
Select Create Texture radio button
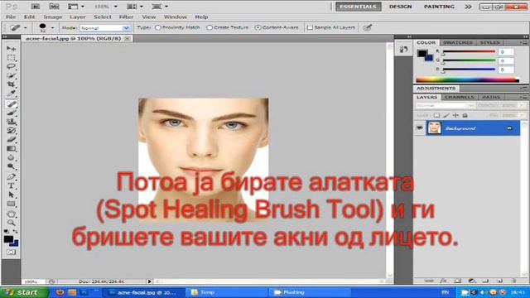(x=210, y=27)
